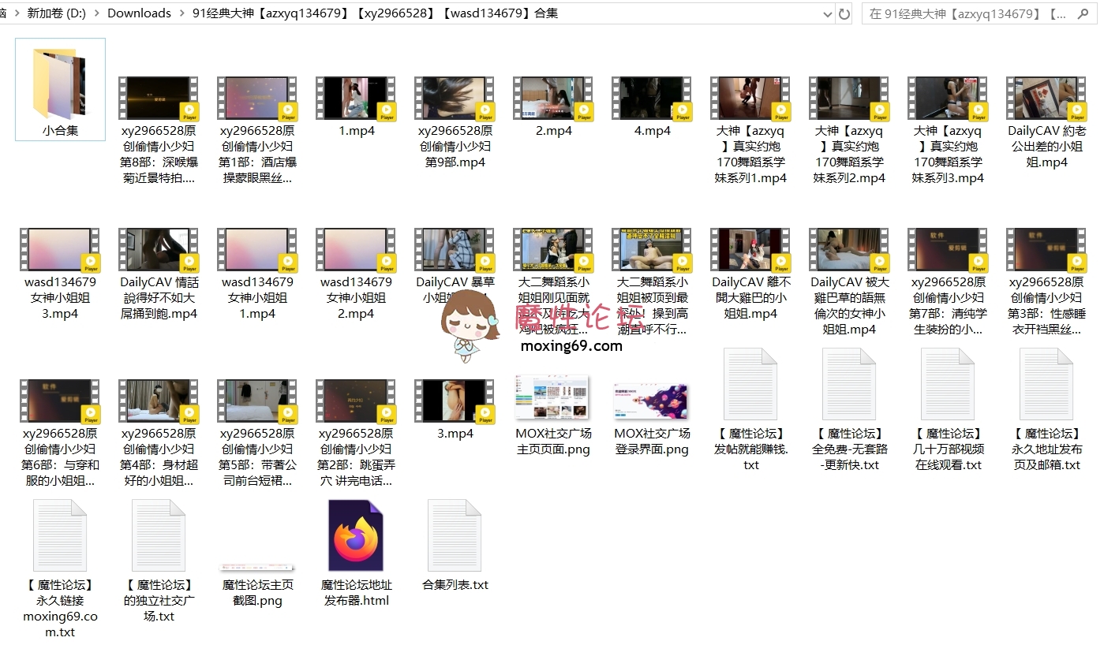Select wasd134679 女神小姐姐 2.mp4 file

[356, 250]
